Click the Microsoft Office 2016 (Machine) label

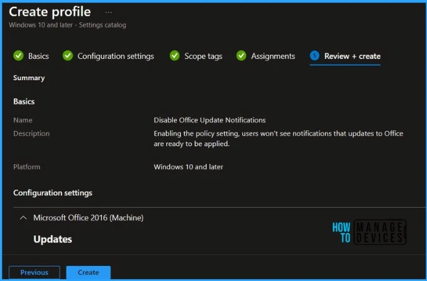point(88,218)
